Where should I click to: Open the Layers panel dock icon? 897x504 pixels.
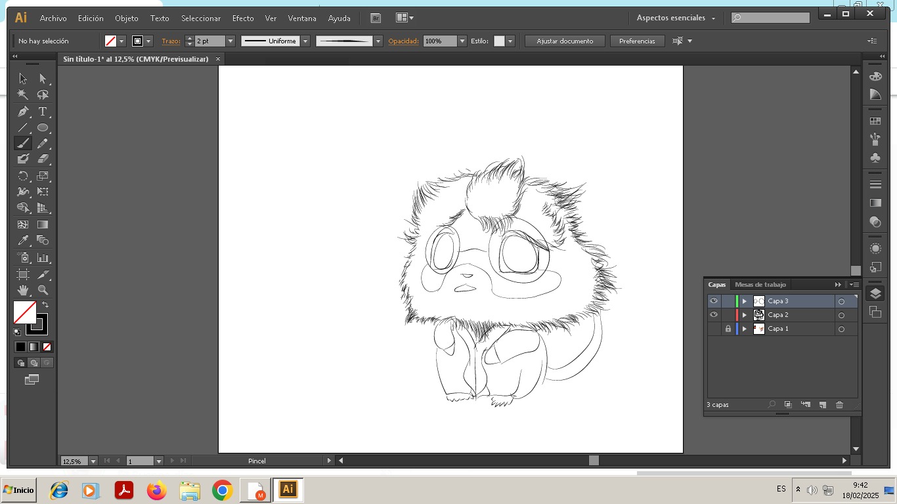tap(875, 294)
